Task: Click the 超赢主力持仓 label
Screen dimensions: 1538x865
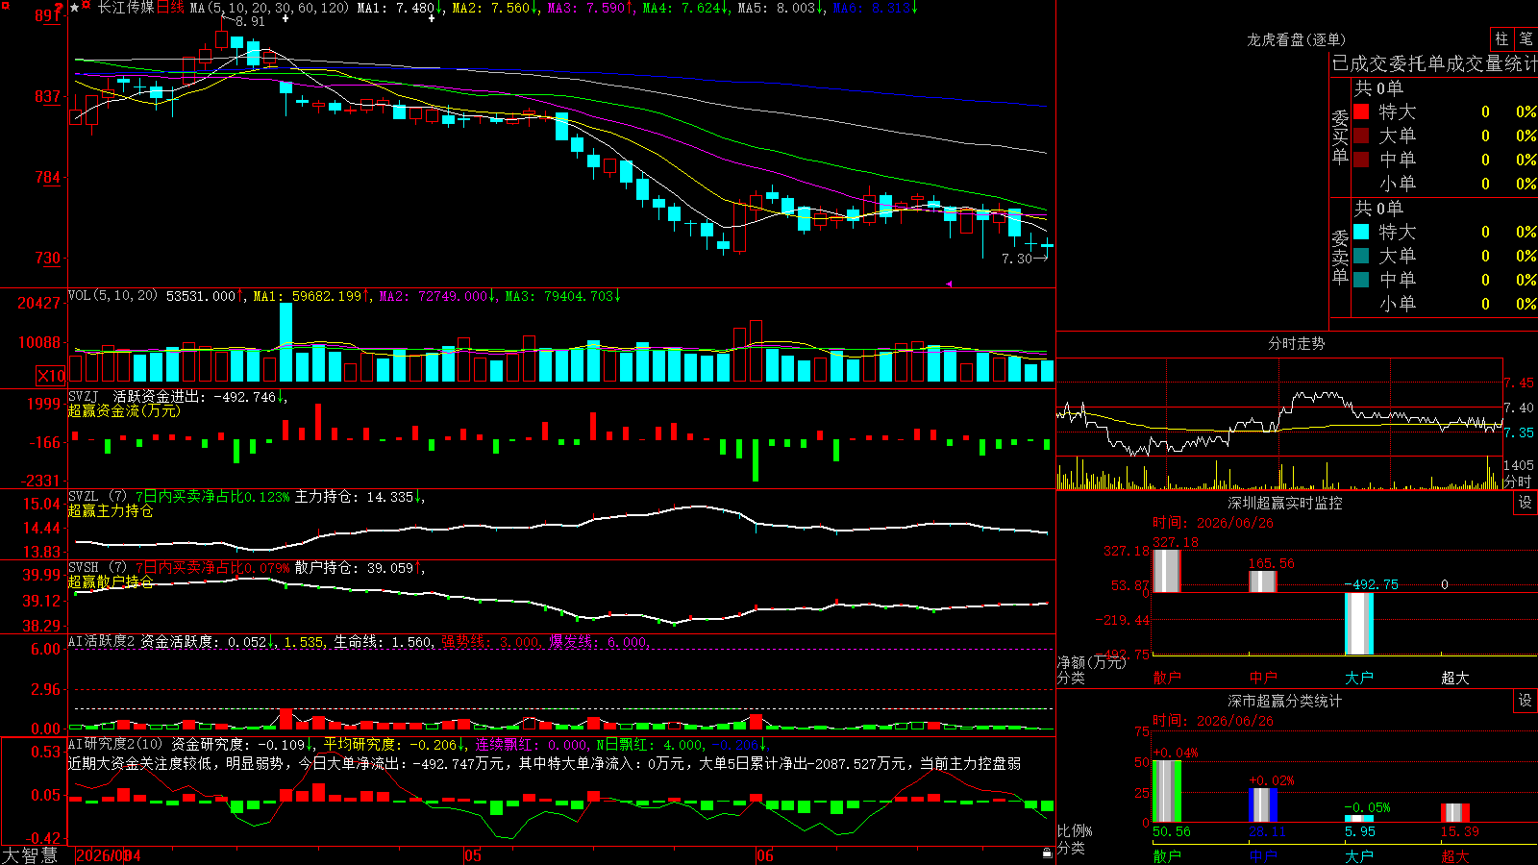Action: click(x=111, y=510)
